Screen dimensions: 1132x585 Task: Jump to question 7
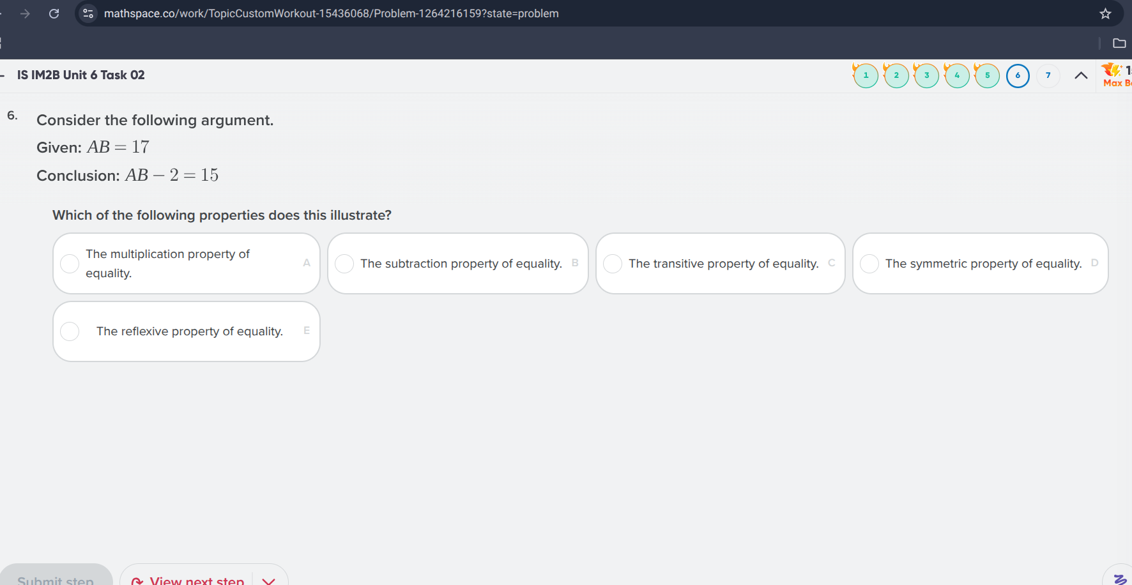coord(1048,75)
